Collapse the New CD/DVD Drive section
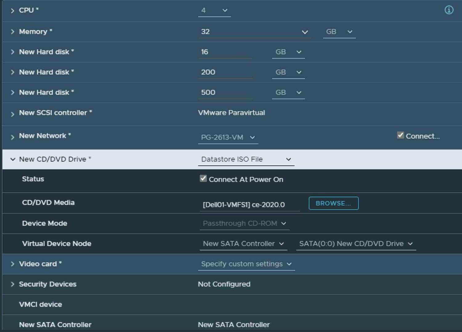Viewport: 462px width, 332px height. 13,159
